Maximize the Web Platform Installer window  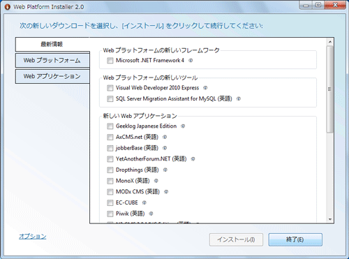tap(318, 5)
